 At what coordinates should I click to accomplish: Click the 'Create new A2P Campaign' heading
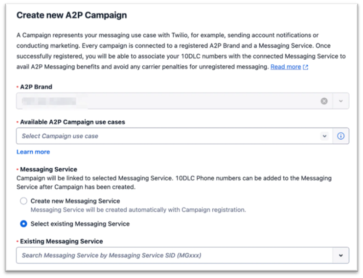(x=71, y=15)
